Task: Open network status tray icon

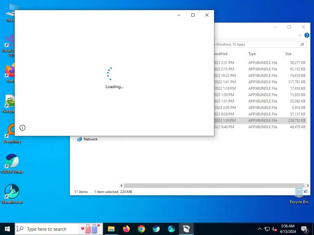Action: coord(267,229)
